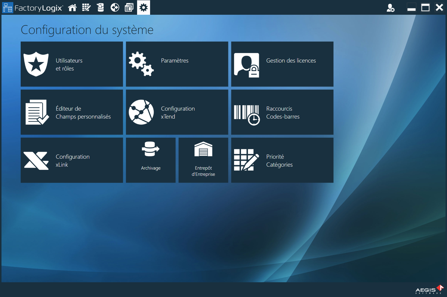
Task: Open the Configuration xTend tile
Action: pyautogui.click(x=177, y=112)
